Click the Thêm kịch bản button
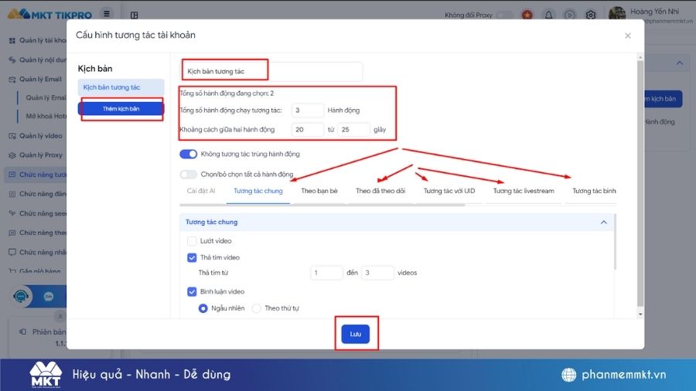The image size is (696, 391). tap(121, 109)
